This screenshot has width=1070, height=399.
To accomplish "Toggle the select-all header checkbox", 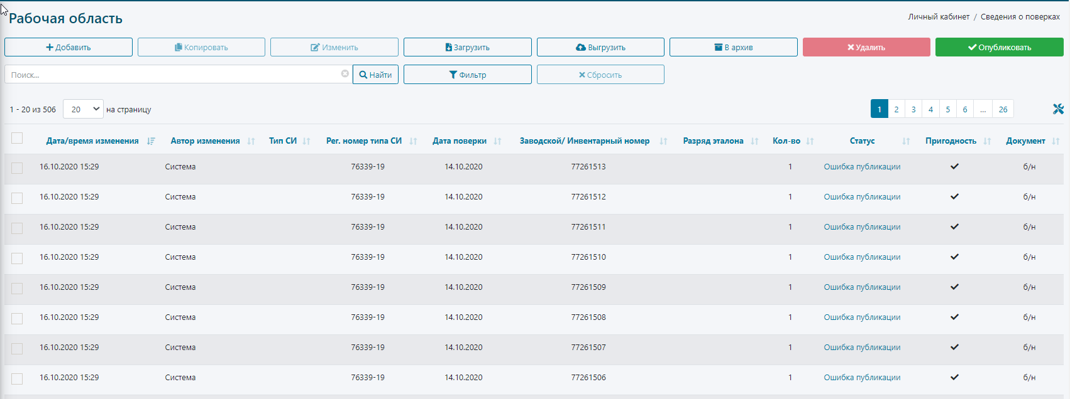I will pyautogui.click(x=17, y=138).
